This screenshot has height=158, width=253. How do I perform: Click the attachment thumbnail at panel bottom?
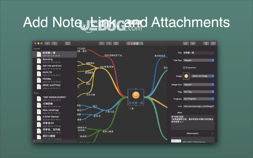point(176,141)
